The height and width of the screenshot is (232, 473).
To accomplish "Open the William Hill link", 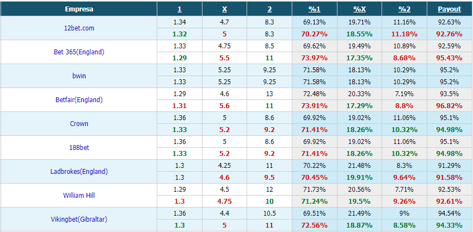I will click(79, 195).
